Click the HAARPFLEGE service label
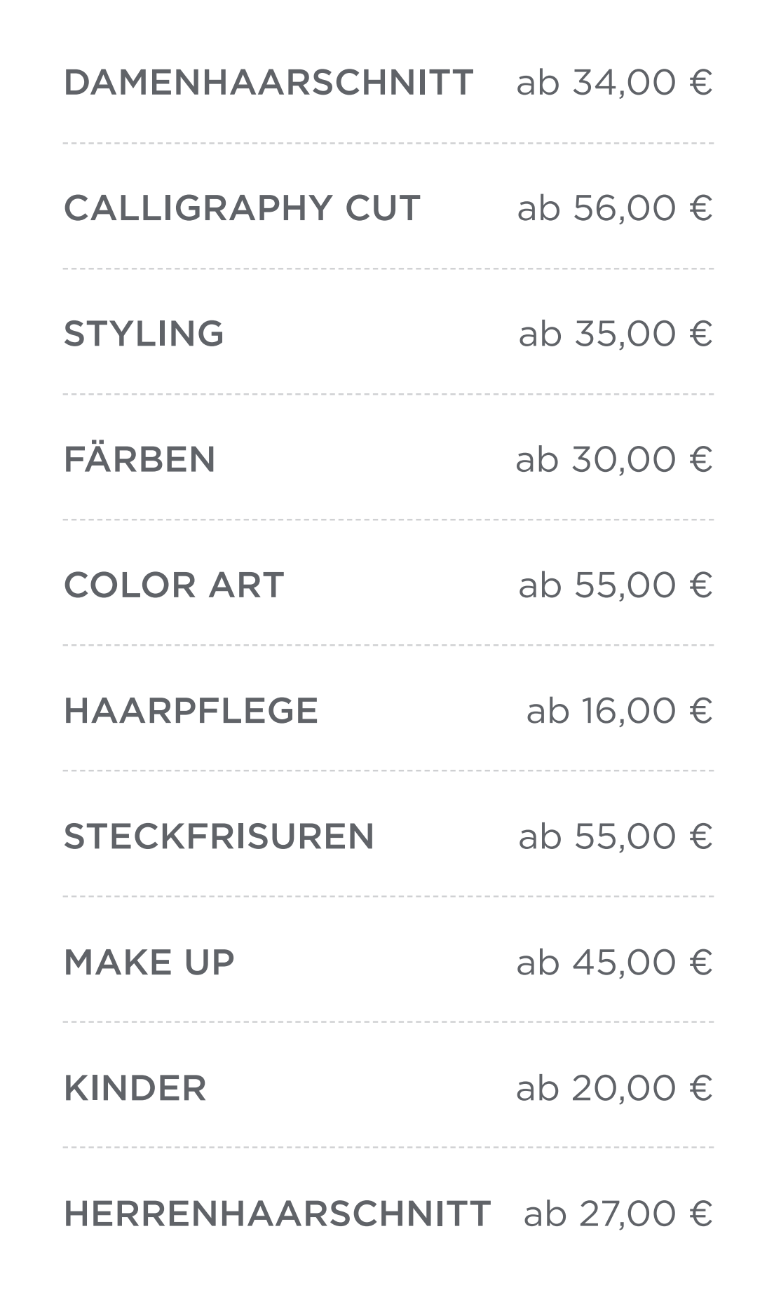 (x=191, y=711)
